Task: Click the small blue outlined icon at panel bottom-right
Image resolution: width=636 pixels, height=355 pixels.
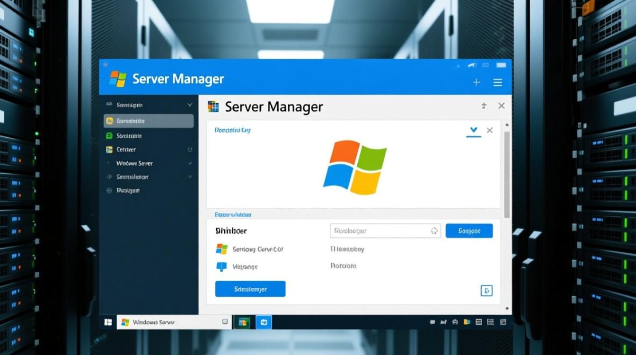Action: [486, 291]
